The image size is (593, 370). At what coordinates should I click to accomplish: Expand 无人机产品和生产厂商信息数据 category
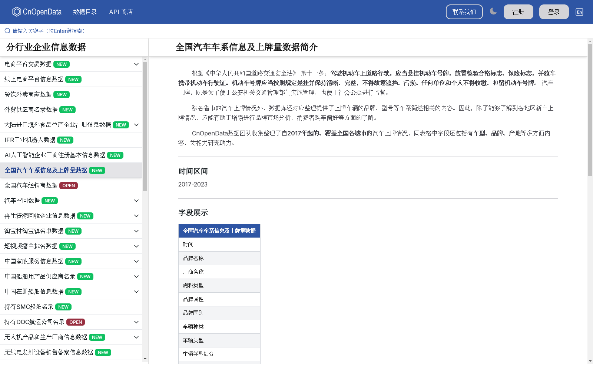click(136, 337)
